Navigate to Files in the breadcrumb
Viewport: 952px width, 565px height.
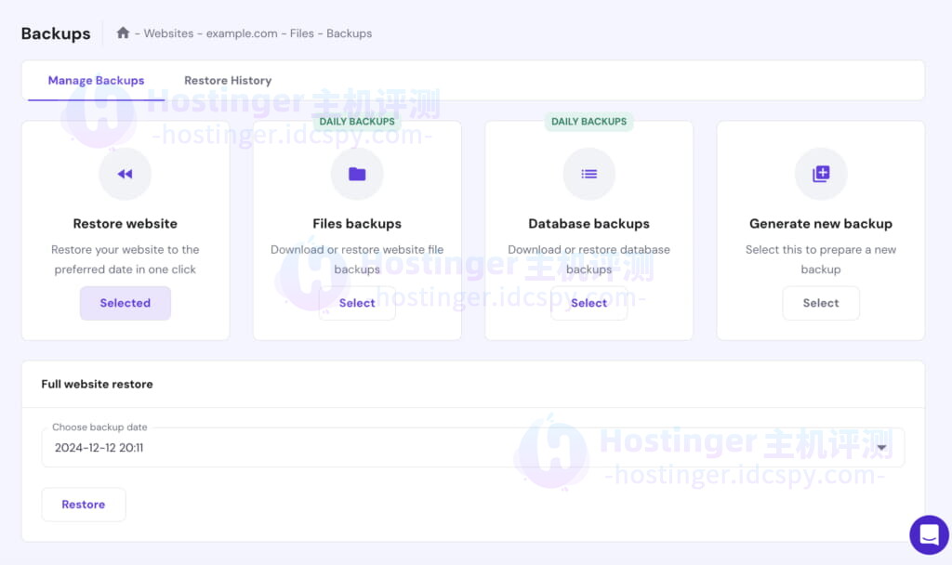pyautogui.click(x=301, y=33)
